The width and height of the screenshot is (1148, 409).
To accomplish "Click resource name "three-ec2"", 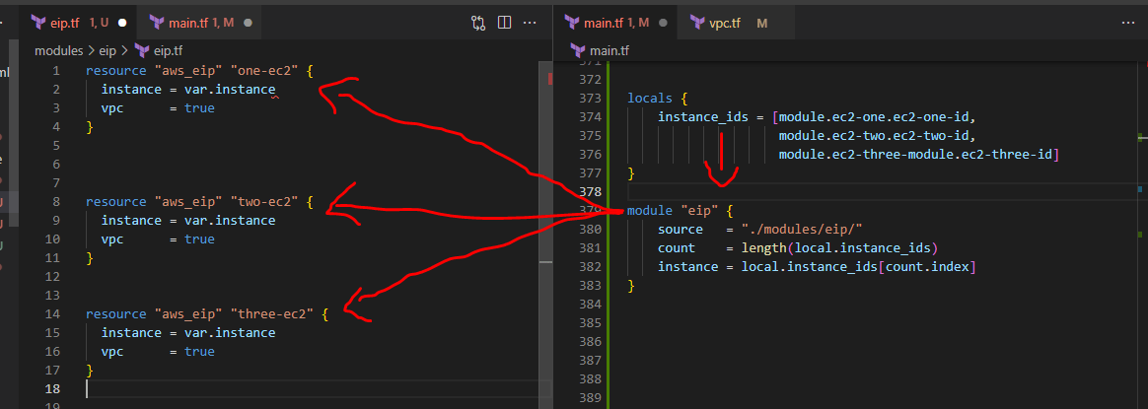I will tap(272, 313).
